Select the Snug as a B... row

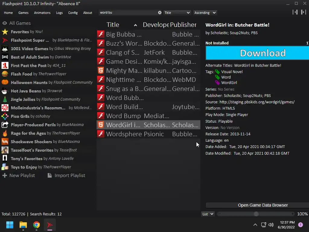pyautogui.click(x=148, y=89)
